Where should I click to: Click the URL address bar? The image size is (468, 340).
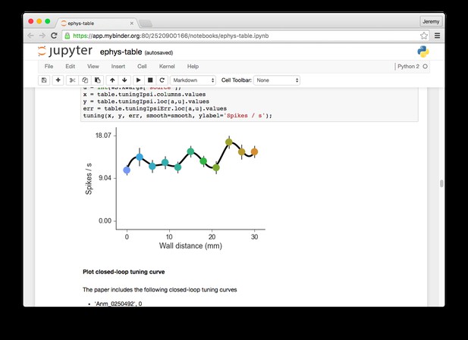245,36
